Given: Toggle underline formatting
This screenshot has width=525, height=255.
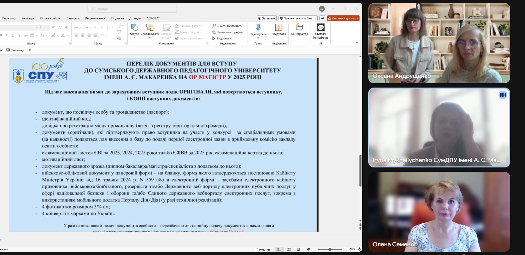Looking at the screenshot, I should tap(13, 35).
